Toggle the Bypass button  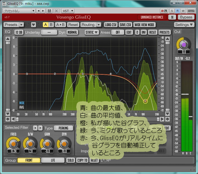186,17
